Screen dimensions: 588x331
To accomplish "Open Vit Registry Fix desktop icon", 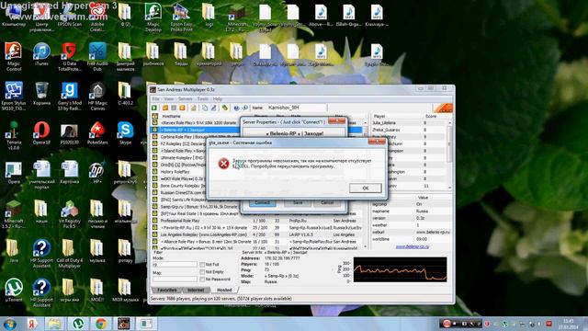I will click(x=70, y=214).
